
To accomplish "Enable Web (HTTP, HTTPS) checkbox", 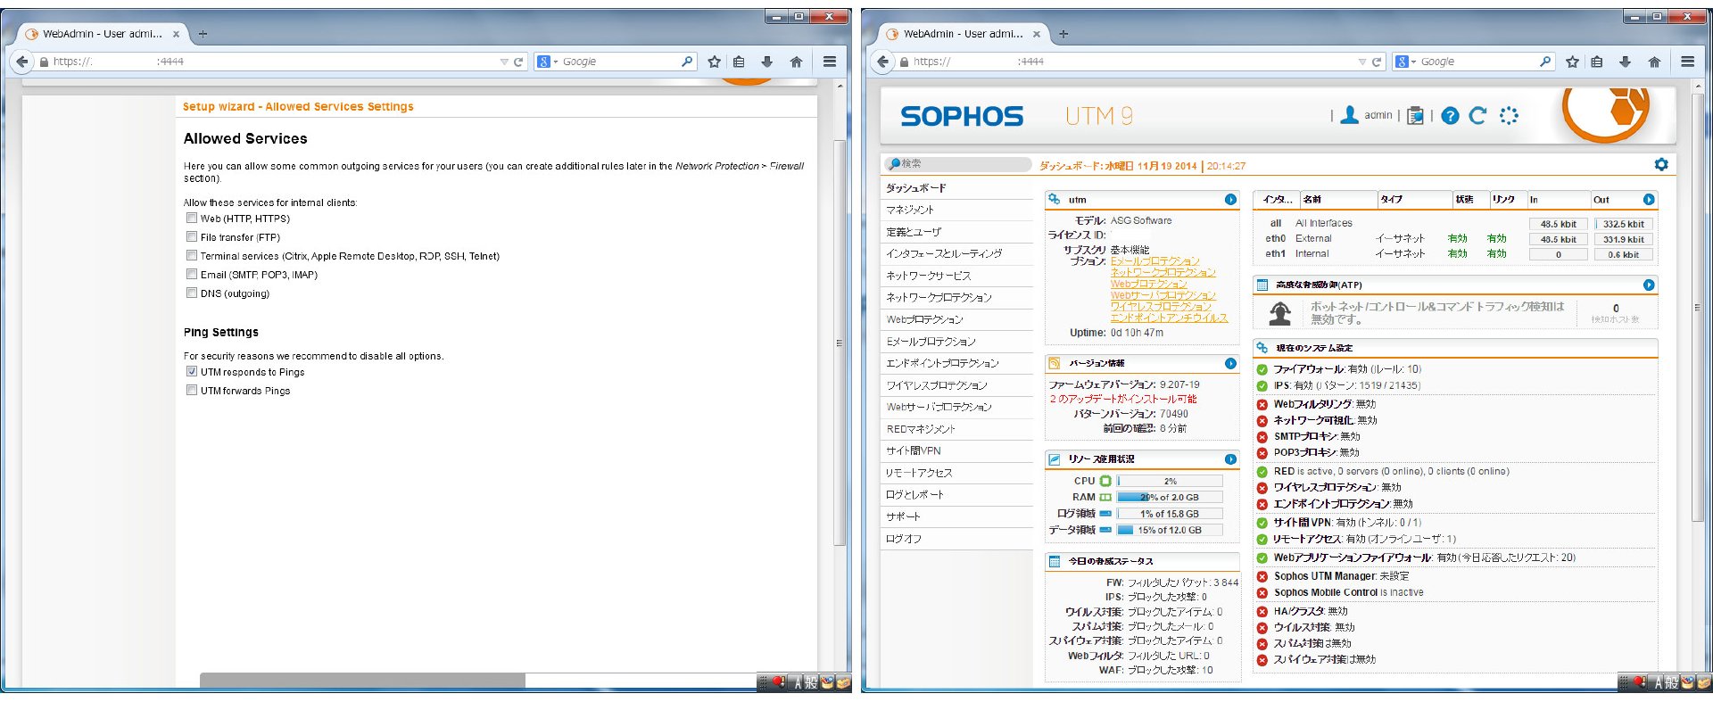I will pos(192,218).
